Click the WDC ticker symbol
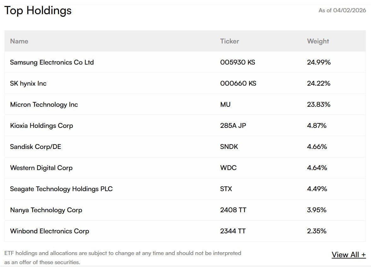This screenshot has width=371, height=267. (x=228, y=168)
